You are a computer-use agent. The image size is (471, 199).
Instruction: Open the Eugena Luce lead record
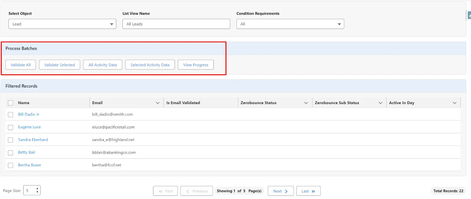tap(29, 127)
